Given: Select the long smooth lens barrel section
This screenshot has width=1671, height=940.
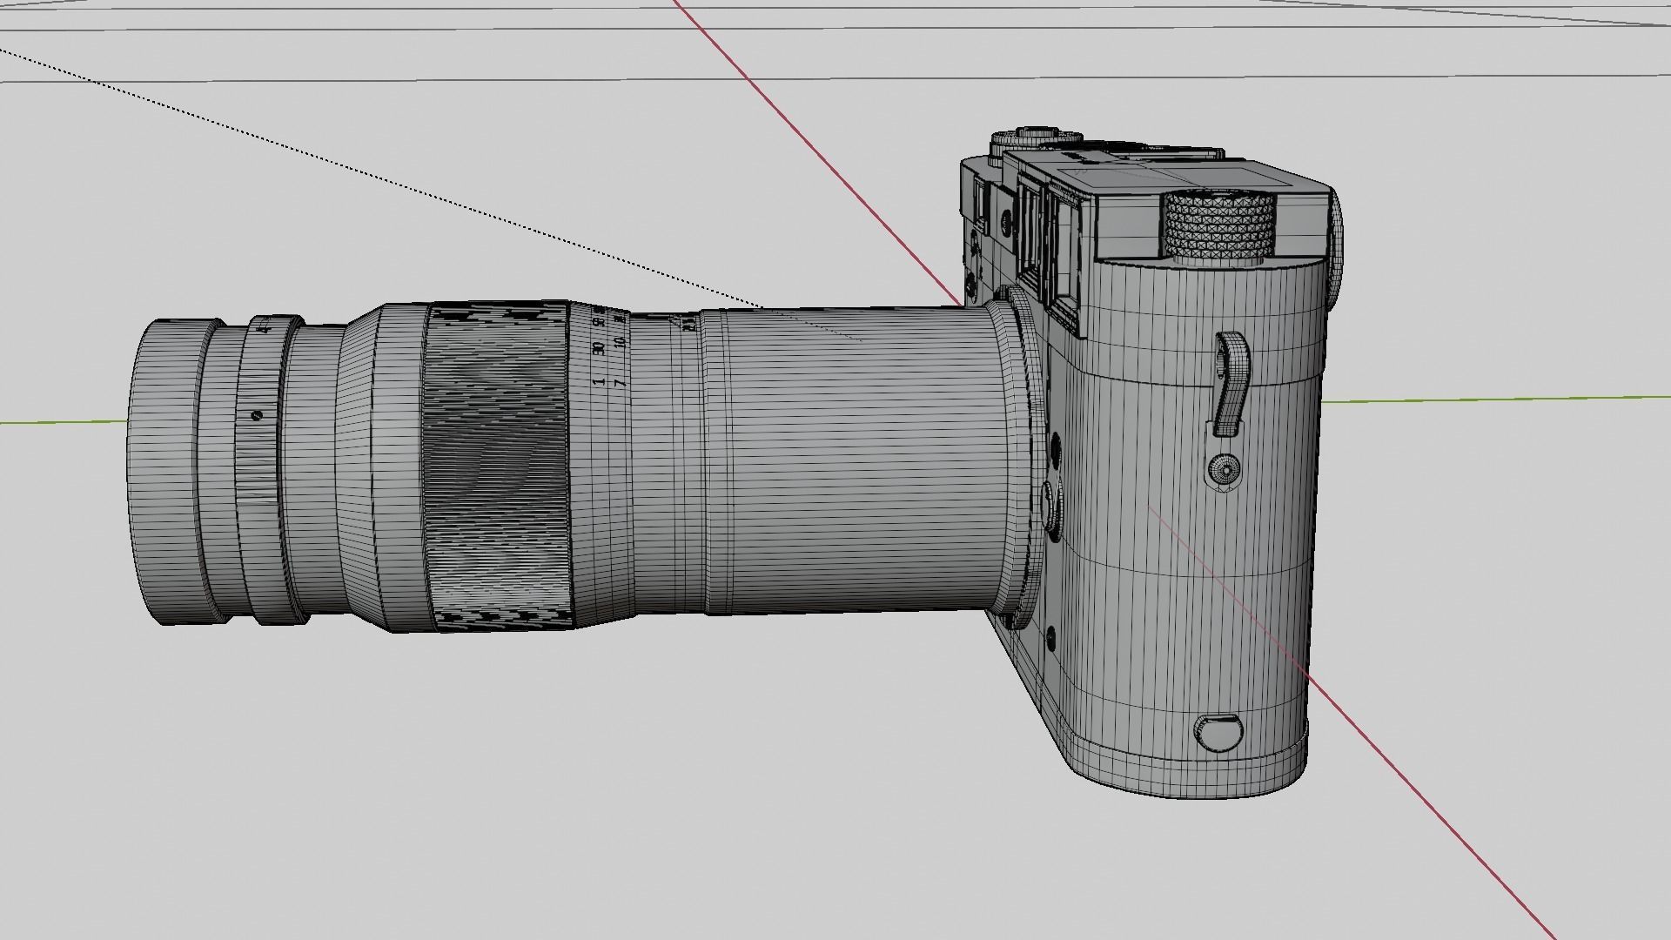Looking at the screenshot, I should click(x=853, y=461).
